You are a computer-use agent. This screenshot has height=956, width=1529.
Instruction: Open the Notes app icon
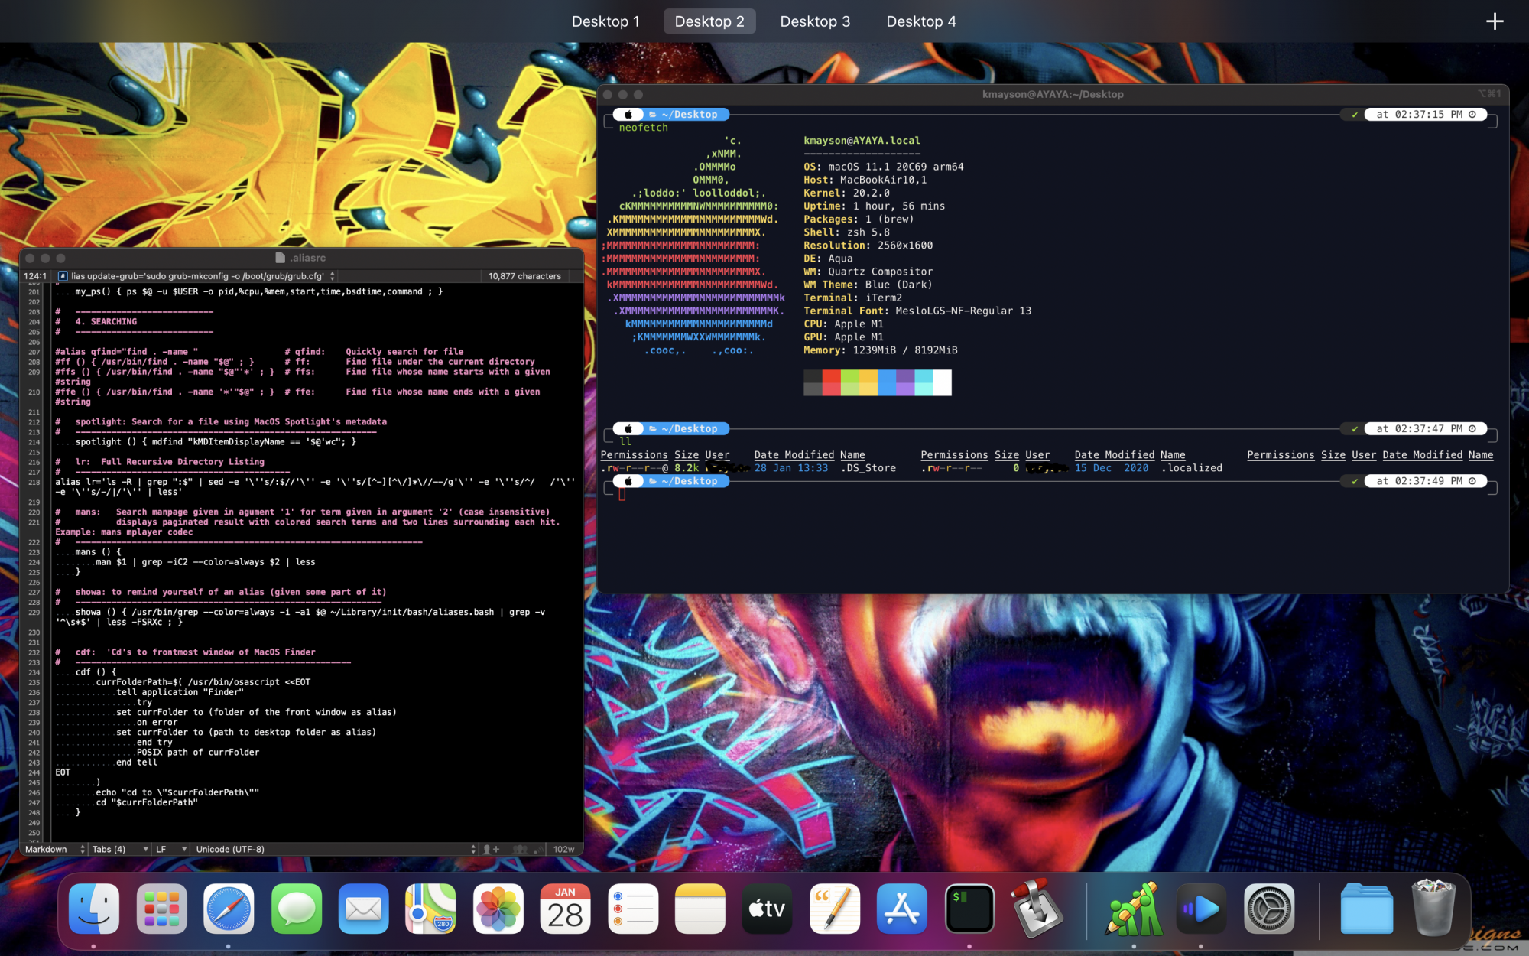[700, 909]
